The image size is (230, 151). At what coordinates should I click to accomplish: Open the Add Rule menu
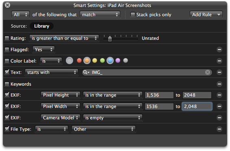[206, 15]
